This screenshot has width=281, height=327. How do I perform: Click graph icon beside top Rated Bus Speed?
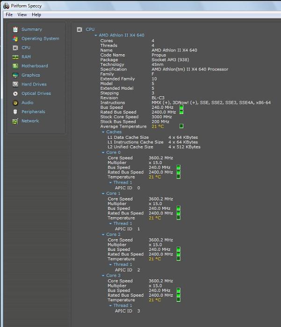181,112
